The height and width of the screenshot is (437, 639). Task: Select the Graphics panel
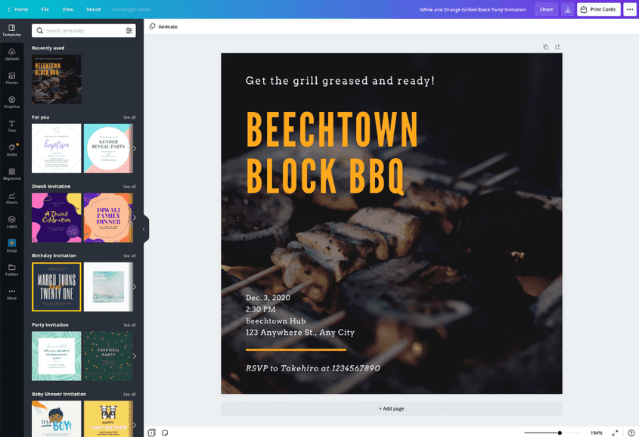coord(11,102)
